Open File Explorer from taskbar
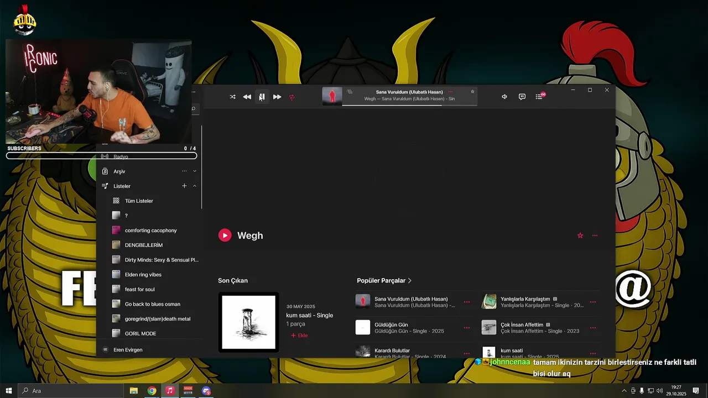 [x=134, y=391]
